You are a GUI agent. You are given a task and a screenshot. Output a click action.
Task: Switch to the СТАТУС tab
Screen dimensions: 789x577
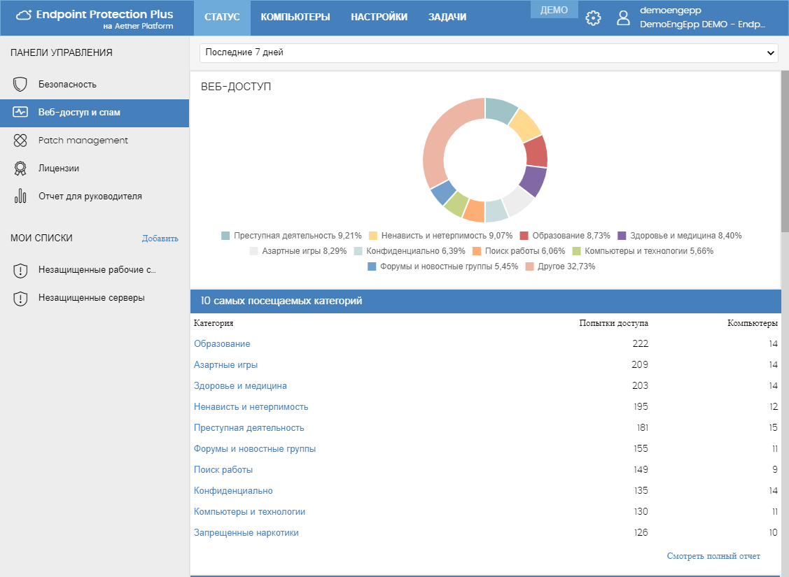(222, 17)
